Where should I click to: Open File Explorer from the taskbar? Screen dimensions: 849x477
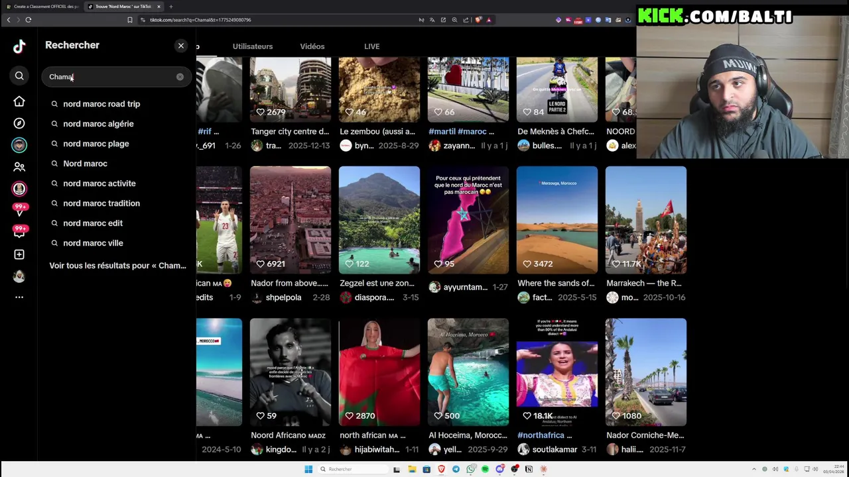click(x=412, y=469)
